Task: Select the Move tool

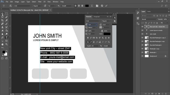Action: (x=2, y=14)
